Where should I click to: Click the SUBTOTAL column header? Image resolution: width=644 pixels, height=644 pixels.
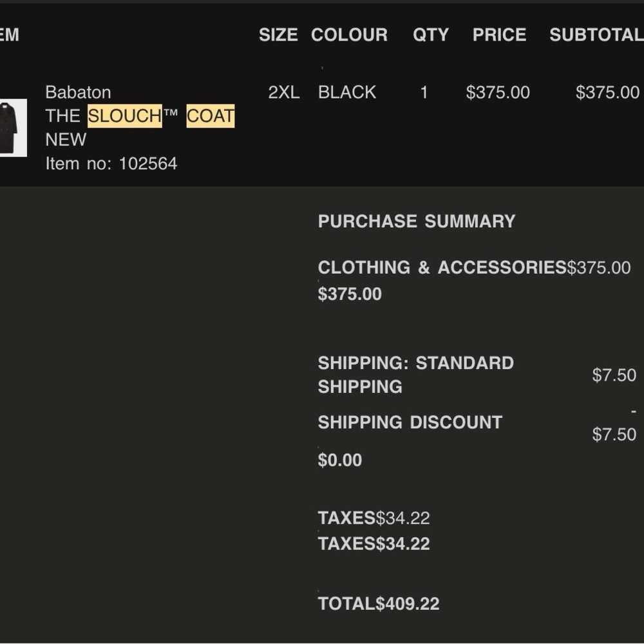pos(597,35)
